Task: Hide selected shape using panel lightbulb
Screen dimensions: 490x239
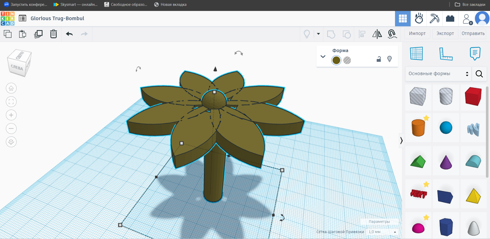Action: [x=389, y=59]
